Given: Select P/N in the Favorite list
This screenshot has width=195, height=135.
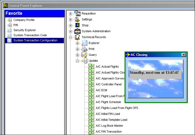Looking at the screenshot, I should coord(16,25).
